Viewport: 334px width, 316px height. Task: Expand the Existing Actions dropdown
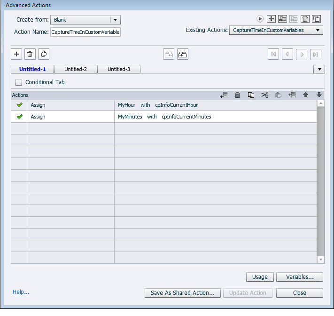point(318,30)
